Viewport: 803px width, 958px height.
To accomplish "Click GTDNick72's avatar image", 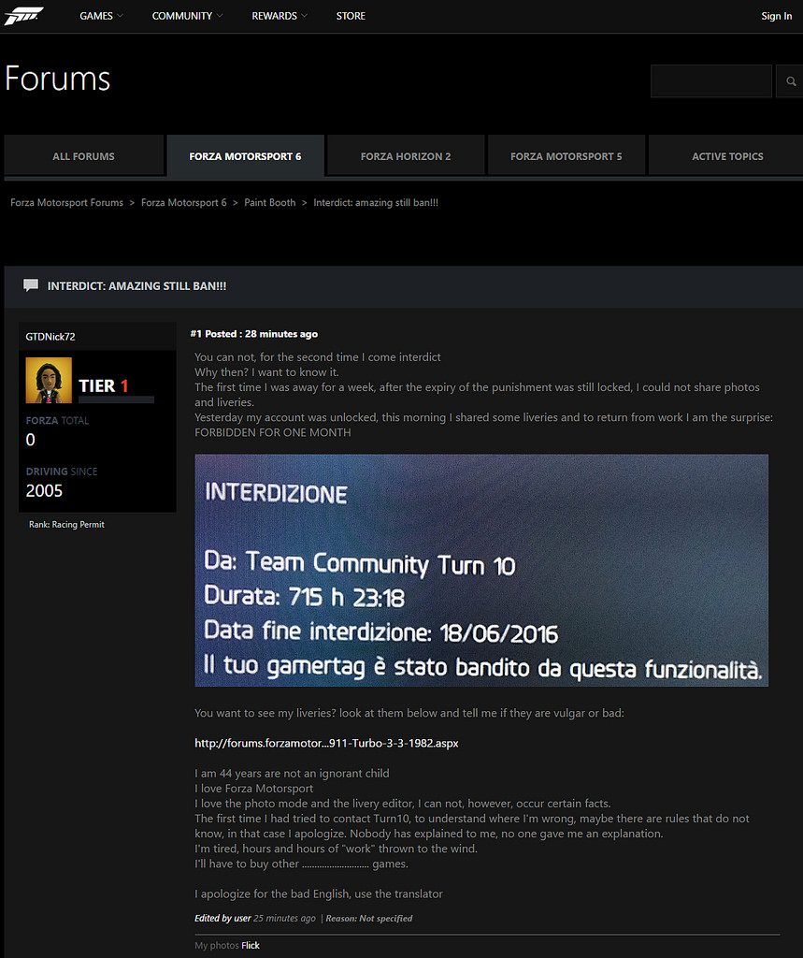I will point(49,381).
